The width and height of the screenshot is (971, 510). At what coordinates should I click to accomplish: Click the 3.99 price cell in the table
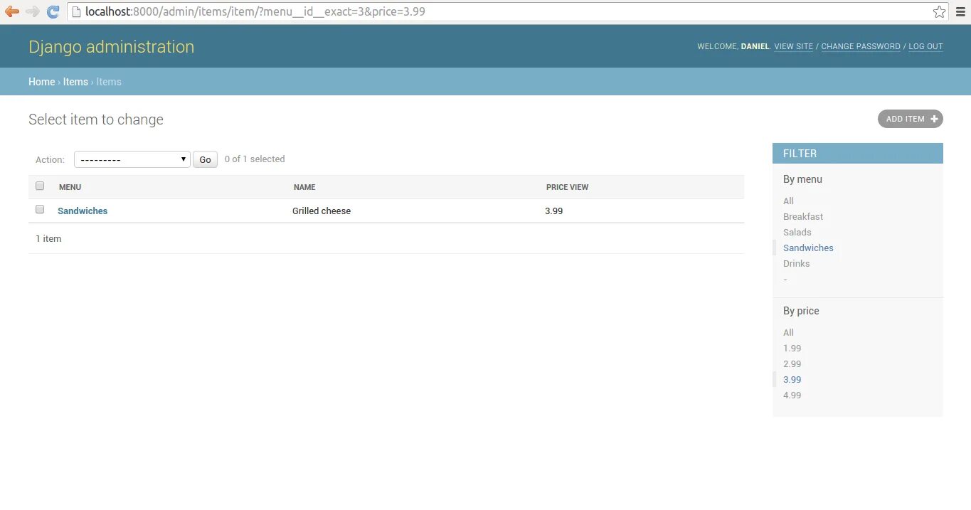553,211
